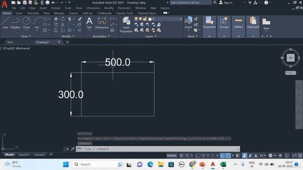
Task: Open the Insert block tool
Action: [x=188, y=23]
